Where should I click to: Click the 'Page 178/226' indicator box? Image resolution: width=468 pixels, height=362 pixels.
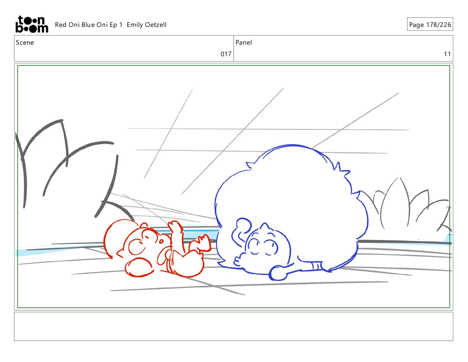(430, 24)
